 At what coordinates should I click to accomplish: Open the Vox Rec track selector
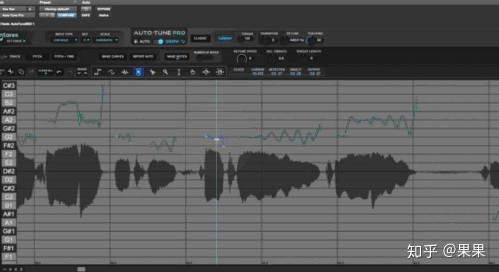(x=12, y=9)
